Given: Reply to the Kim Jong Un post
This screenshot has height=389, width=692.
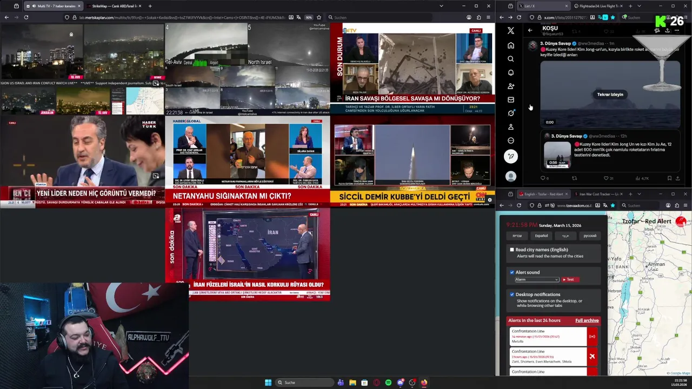Looking at the screenshot, I should pyautogui.click(x=543, y=178).
